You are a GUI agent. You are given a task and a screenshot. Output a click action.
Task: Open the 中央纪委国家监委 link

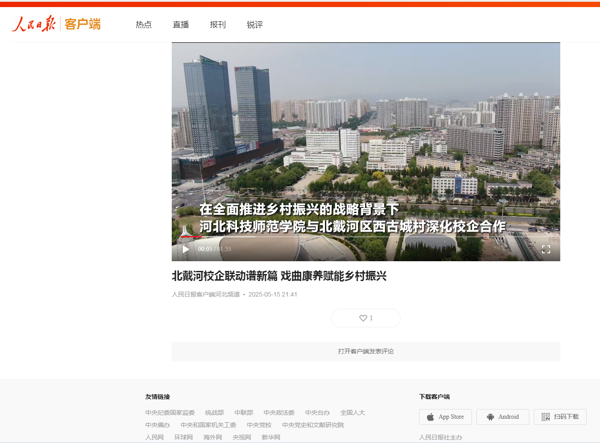(x=170, y=413)
